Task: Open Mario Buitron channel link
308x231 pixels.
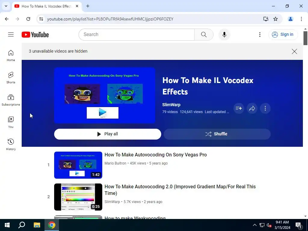Action: click(x=115, y=163)
